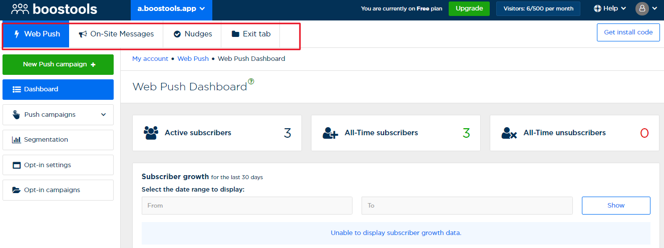Click the Push campaigns hand-pointer icon
664x248 pixels.
tap(16, 114)
